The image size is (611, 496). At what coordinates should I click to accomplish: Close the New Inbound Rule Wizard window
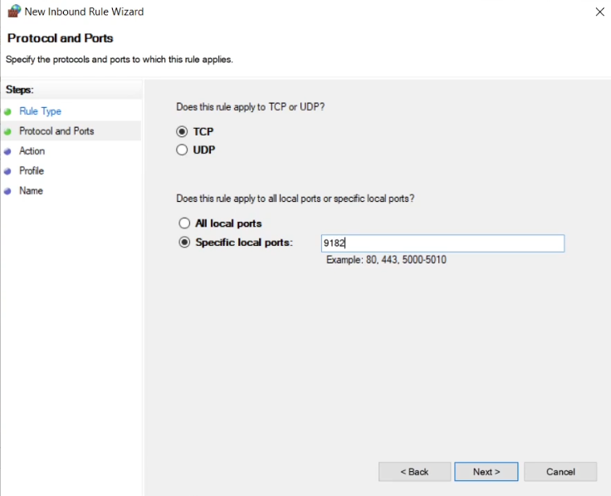point(599,12)
